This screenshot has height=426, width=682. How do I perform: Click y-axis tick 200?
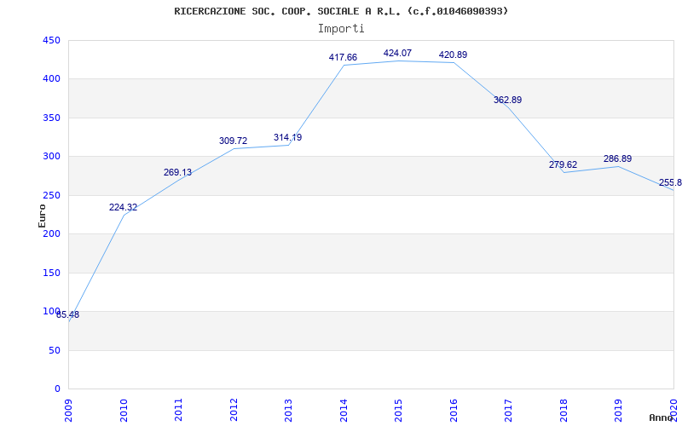pos(51,233)
